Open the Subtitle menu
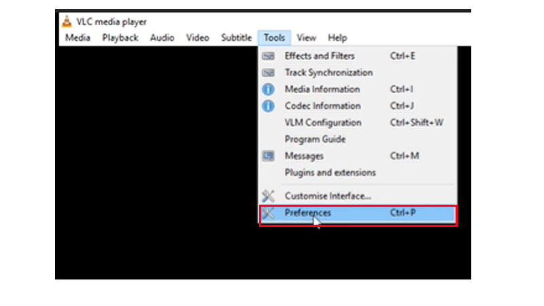 [x=236, y=38]
